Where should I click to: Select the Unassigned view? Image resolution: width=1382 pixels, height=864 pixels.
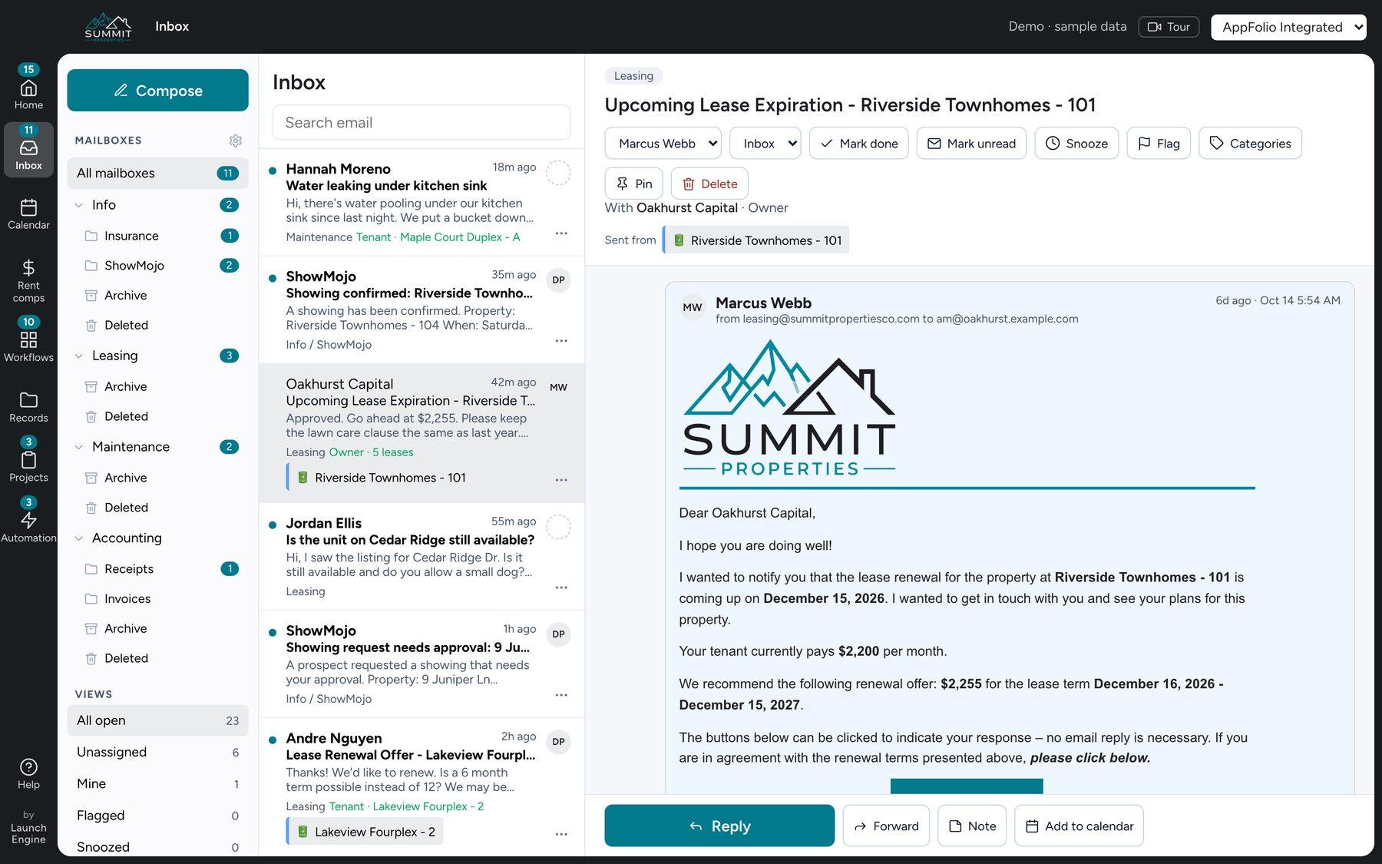[x=157, y=752]
